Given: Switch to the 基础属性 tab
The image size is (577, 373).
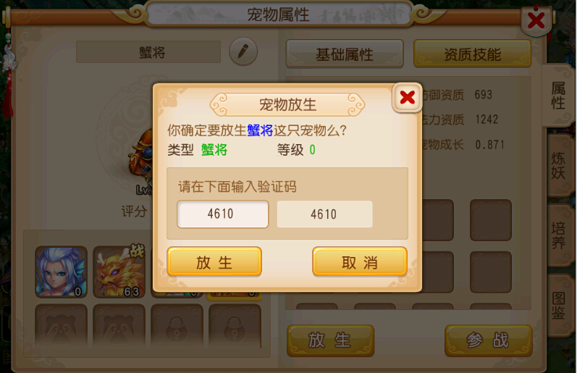Looking at the screenshot, I should pos(345,54).
